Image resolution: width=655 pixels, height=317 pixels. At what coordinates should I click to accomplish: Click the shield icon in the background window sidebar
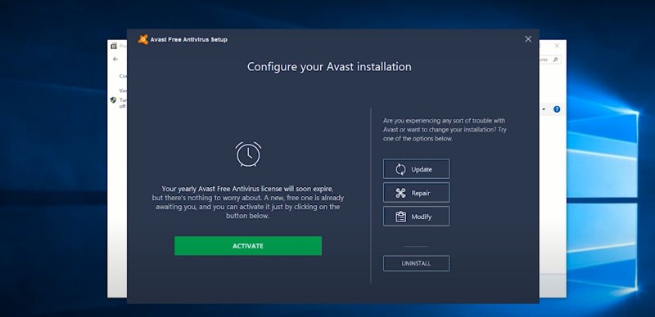point(113,100)
